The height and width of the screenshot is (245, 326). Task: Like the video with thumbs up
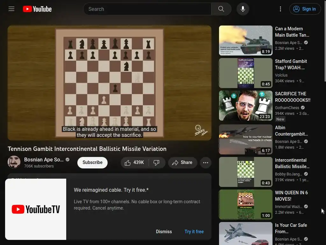coord(135,162)
